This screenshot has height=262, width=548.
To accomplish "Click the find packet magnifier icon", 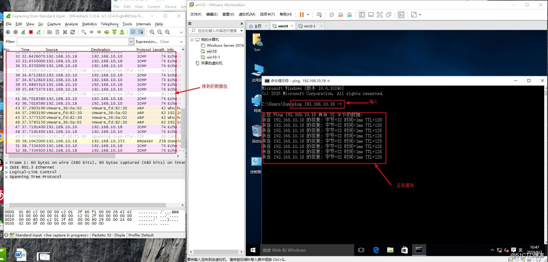I will [84, 32].
